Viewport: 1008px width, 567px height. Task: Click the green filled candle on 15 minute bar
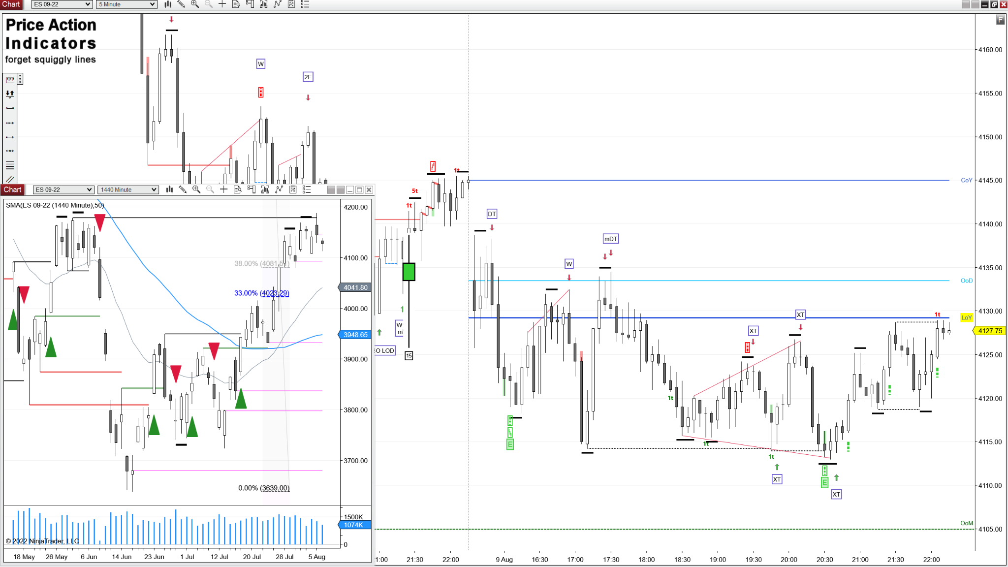tap(409, 272)
